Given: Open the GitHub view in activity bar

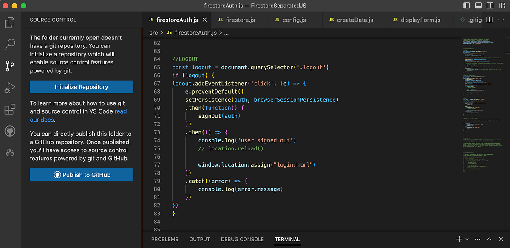Looking at the screenshot, I should coord(10,131).
